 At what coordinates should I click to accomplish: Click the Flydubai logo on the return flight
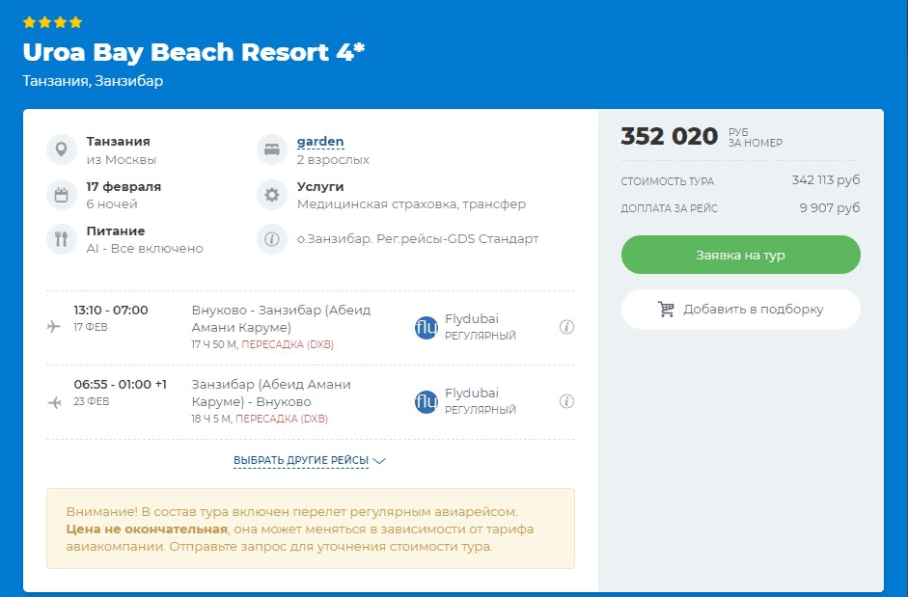(426, 401)
